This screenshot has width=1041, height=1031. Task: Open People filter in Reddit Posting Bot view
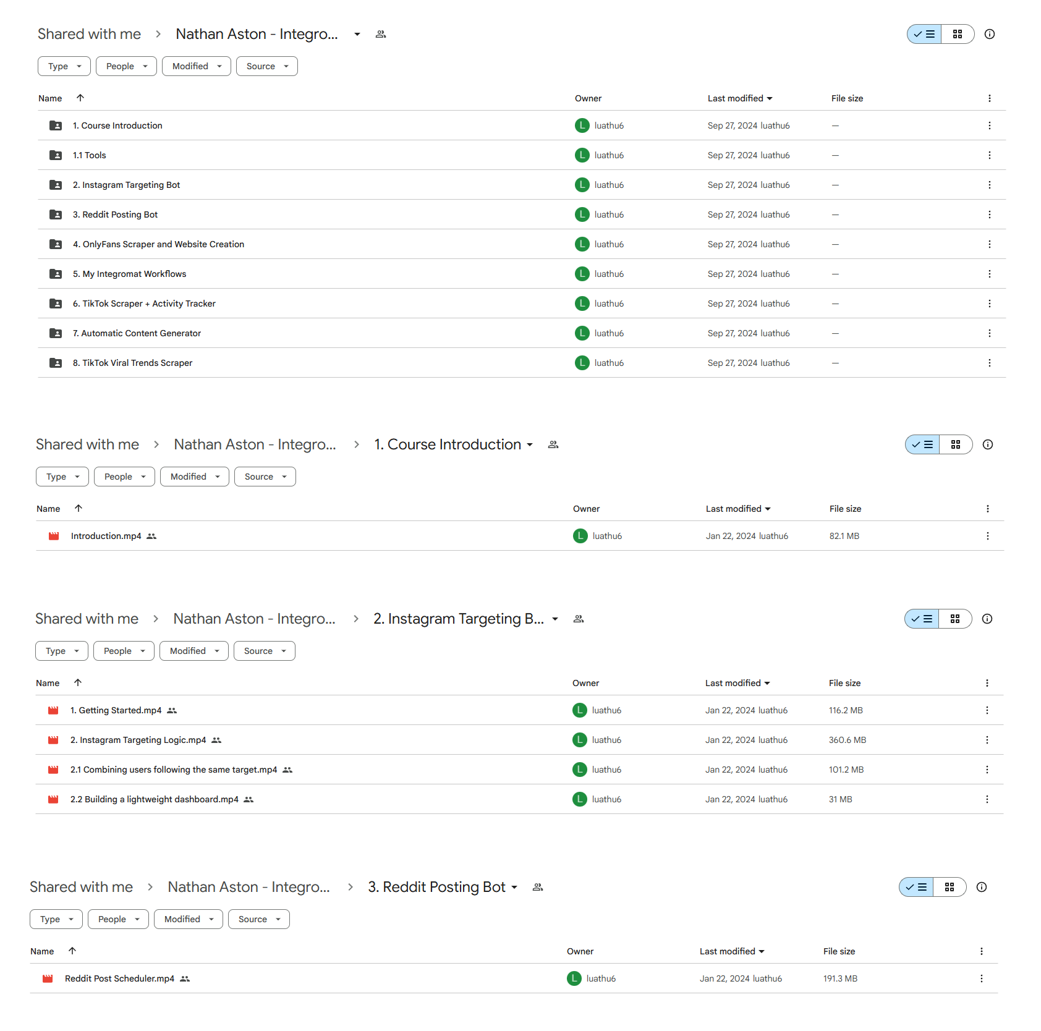click(x=118, y=919)
